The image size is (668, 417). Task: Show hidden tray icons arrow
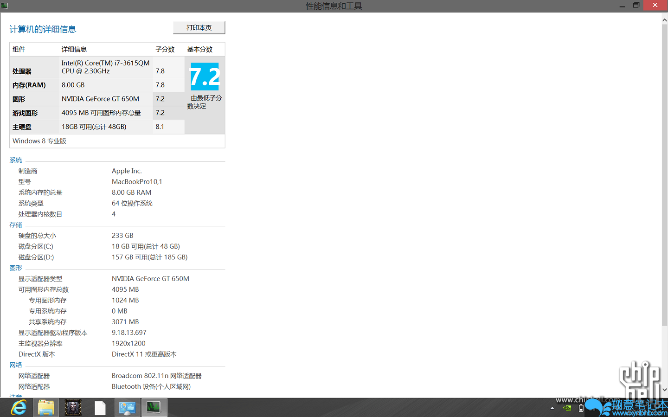click(552, 408)
